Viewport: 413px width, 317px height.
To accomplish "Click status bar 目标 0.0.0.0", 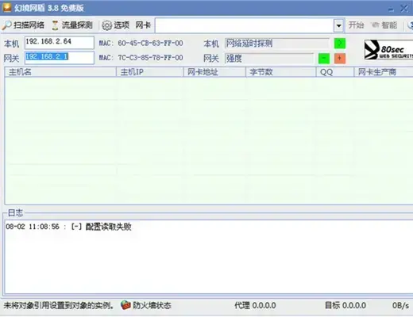I will pyautogui.click(x=345, y=305).
